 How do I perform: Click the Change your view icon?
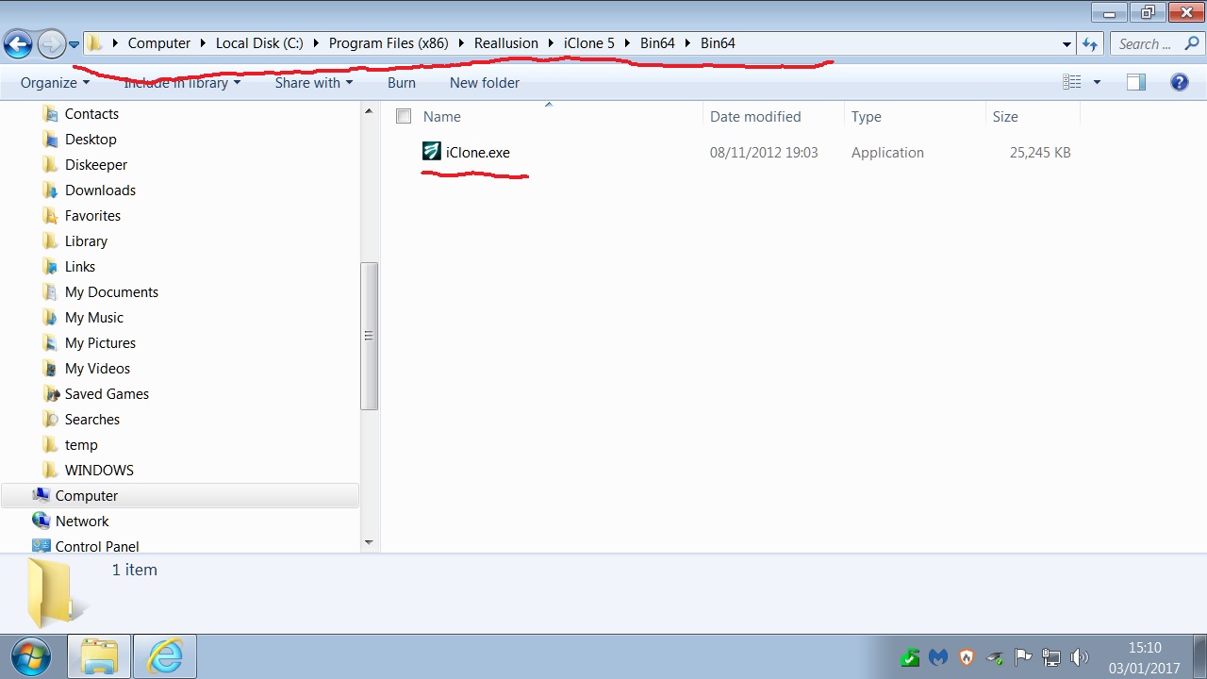(1072, 83)
